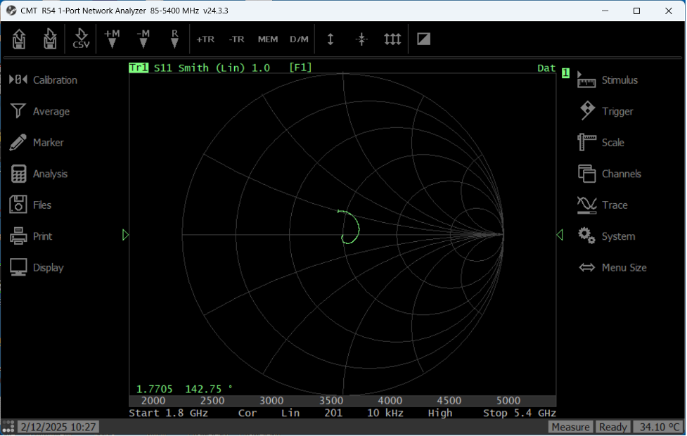This screenshot has height=436, width=687.
Task: Click the Stop 5.4 GHz field
Action: coord(519,413)
